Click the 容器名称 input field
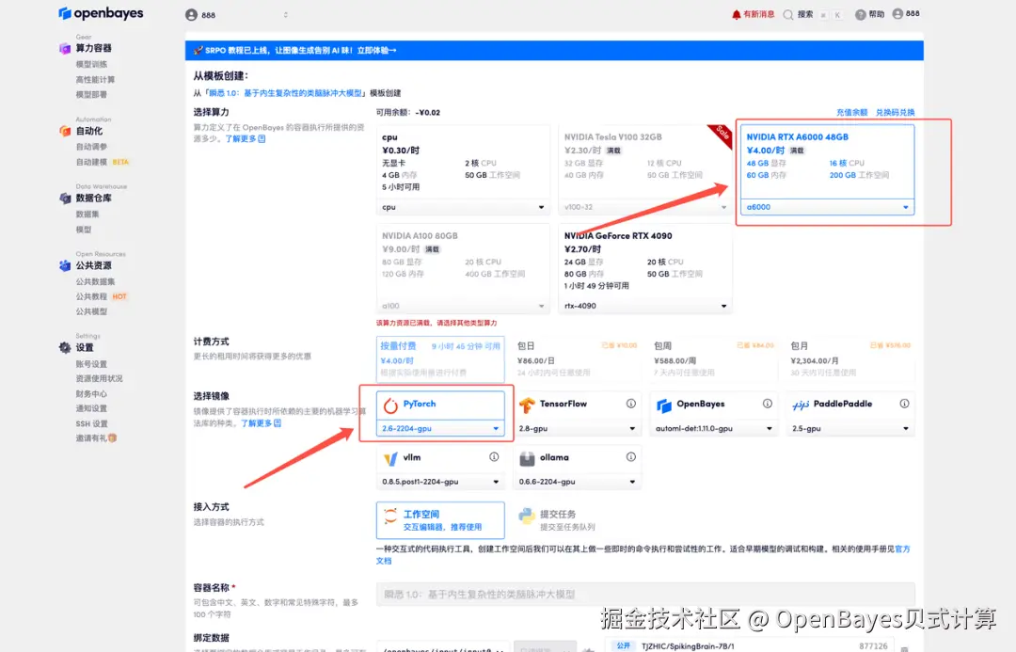1016x652 pixels. (645, 595)
